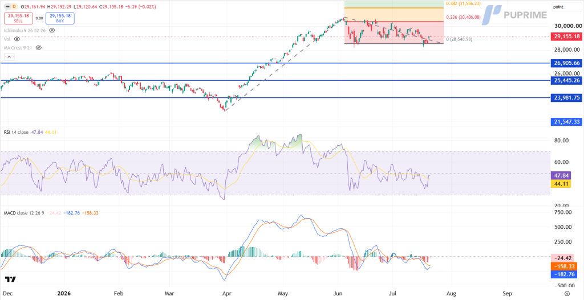Click the red 29,155.18 current price label
584x300 pixels.
coord(566,36)
